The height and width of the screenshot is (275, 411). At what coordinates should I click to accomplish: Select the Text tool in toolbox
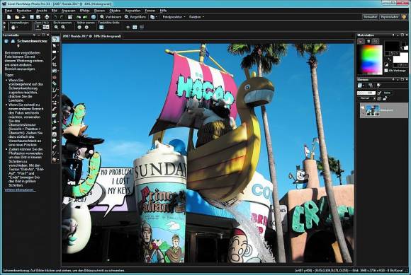pos(55,134)
